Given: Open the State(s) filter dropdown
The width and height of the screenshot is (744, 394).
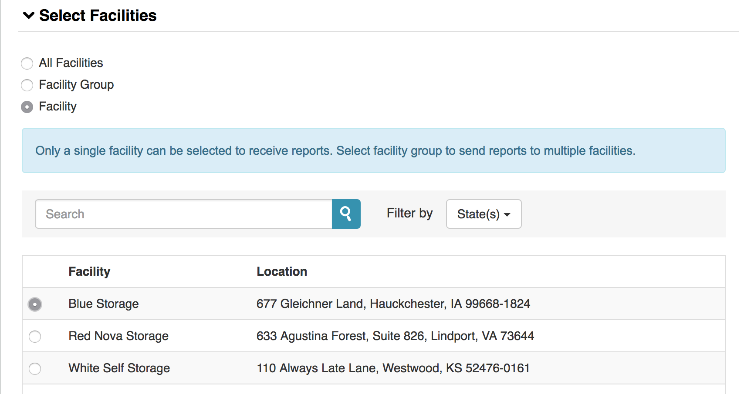Looking at the screenshot, I should tap(484, 214).
